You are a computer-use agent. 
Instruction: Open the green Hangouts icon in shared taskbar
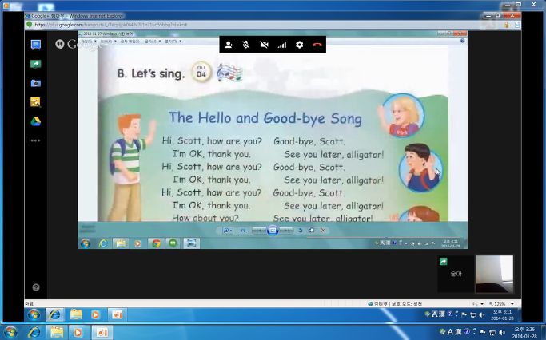pyautogui.click(x=173, y=243)
